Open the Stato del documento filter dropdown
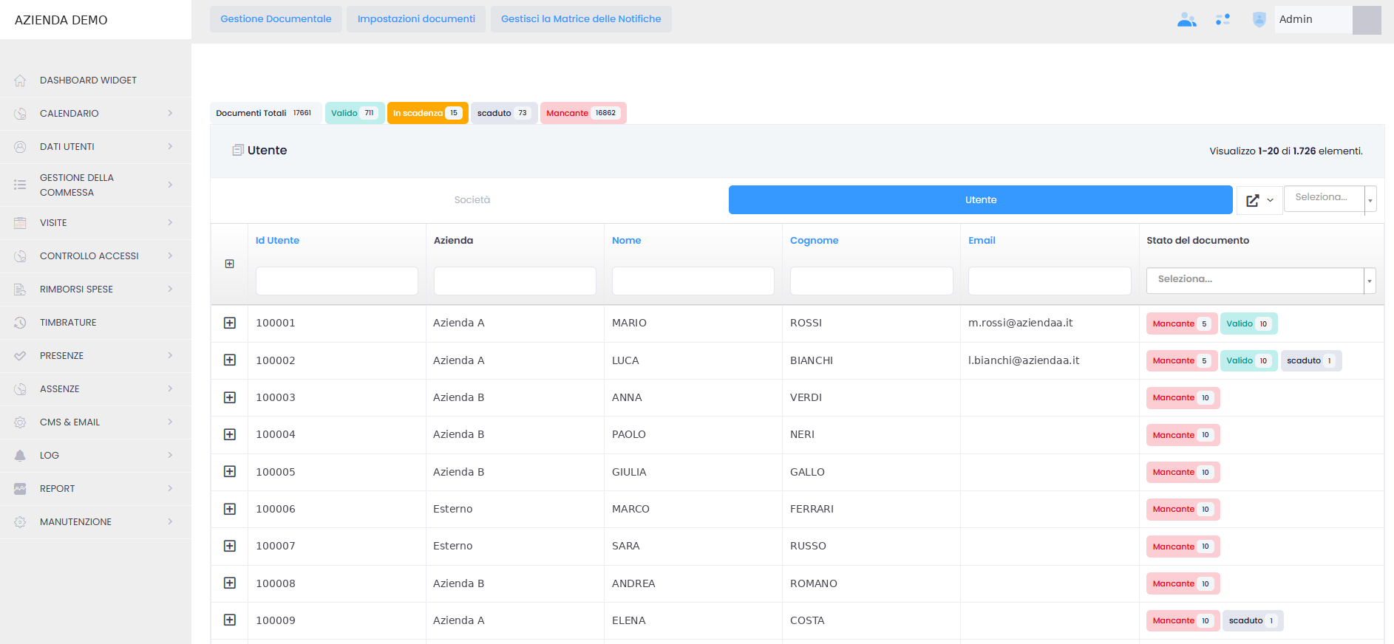 (x=1261, y=281)
